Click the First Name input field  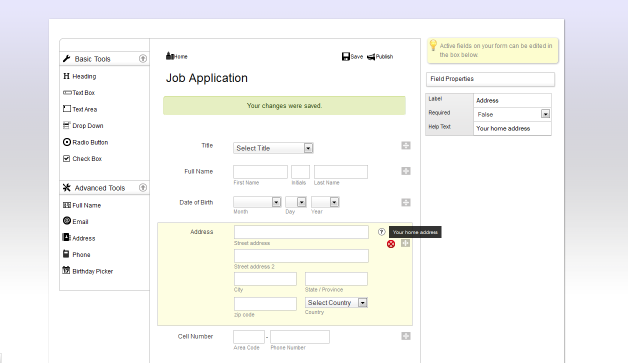(260, 171)
